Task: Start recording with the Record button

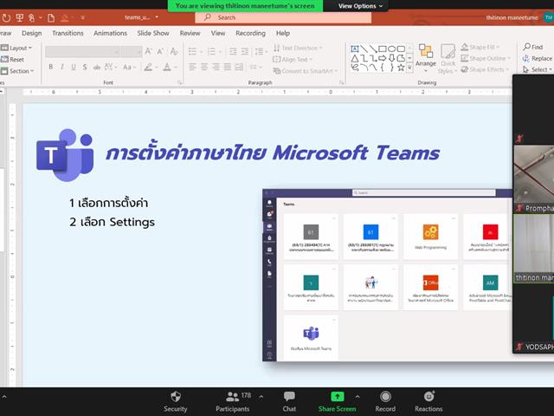Action: click(385, 401)
